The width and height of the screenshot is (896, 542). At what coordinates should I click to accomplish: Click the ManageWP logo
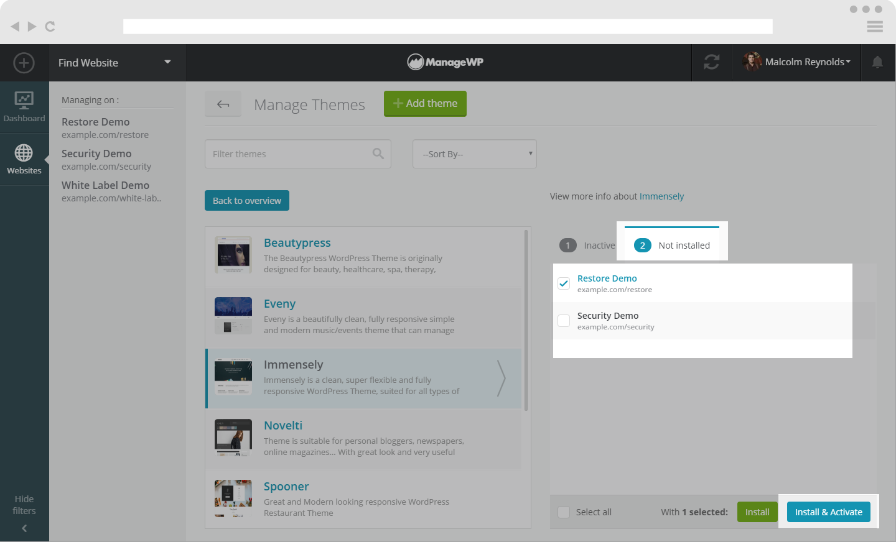click(445, 62)
